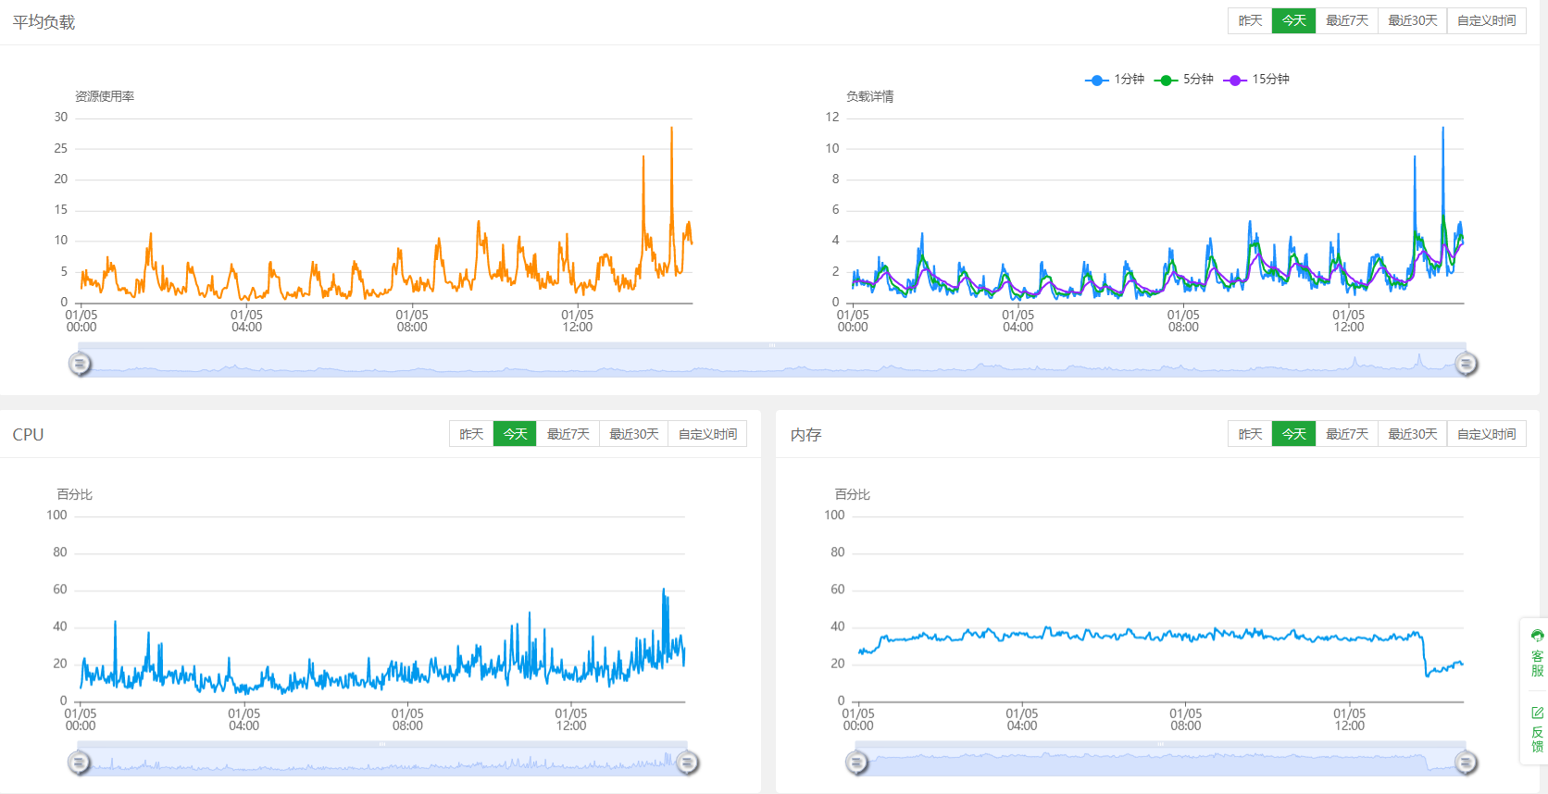Click the 资源使用率 axis label
Image resolution: width=1548 pixels, height=794 pixels.
105,96
